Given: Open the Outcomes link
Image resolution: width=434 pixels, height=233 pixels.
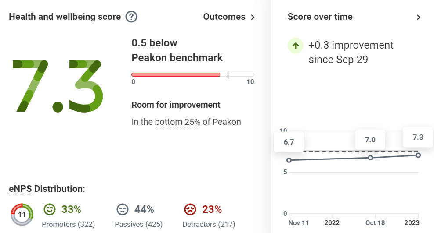Looking at the screenshot, I should 224,17.
